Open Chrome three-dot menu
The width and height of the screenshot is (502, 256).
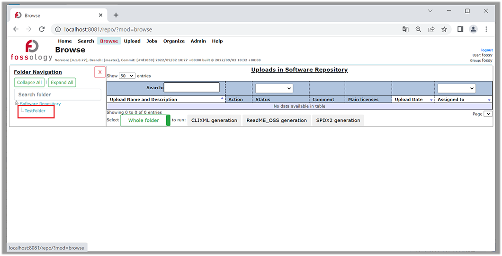[x=486, y=29]
